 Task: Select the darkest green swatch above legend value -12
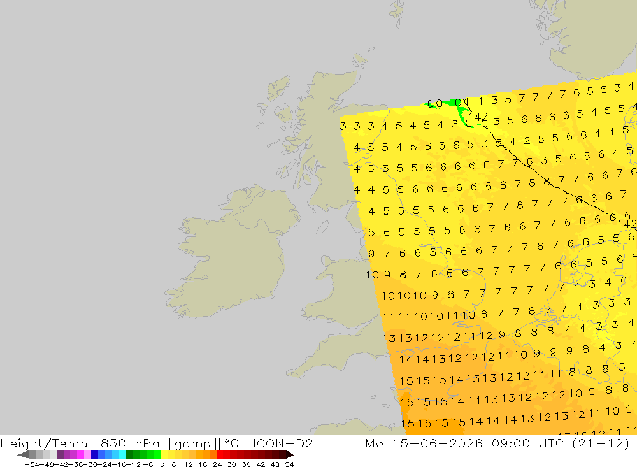click(x=129, y=455)
